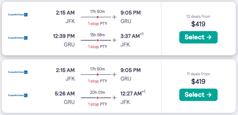The height and width of the screenshot is (115, 238).
Task: Click the 5:26 AM GRU departure time
Action: 65,94
